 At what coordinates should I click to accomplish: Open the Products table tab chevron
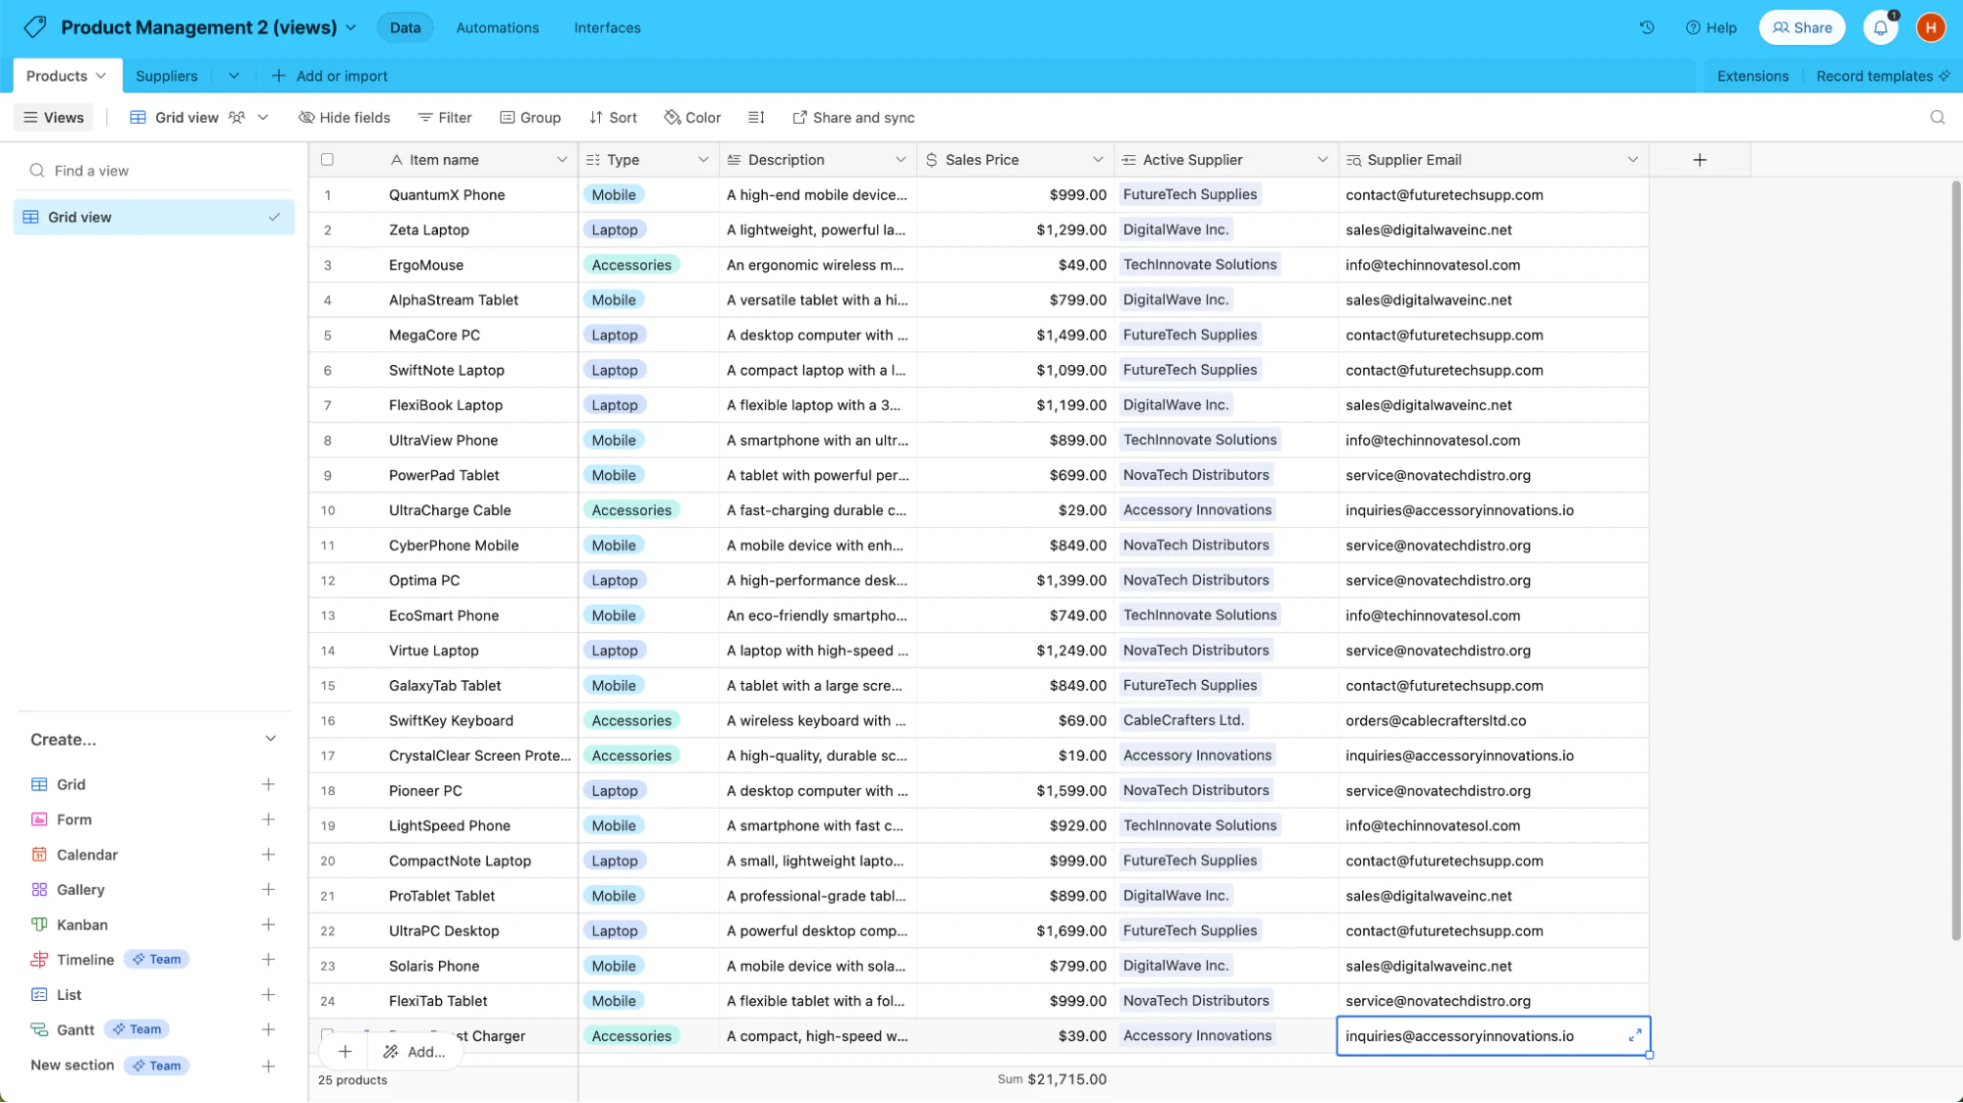101,76
